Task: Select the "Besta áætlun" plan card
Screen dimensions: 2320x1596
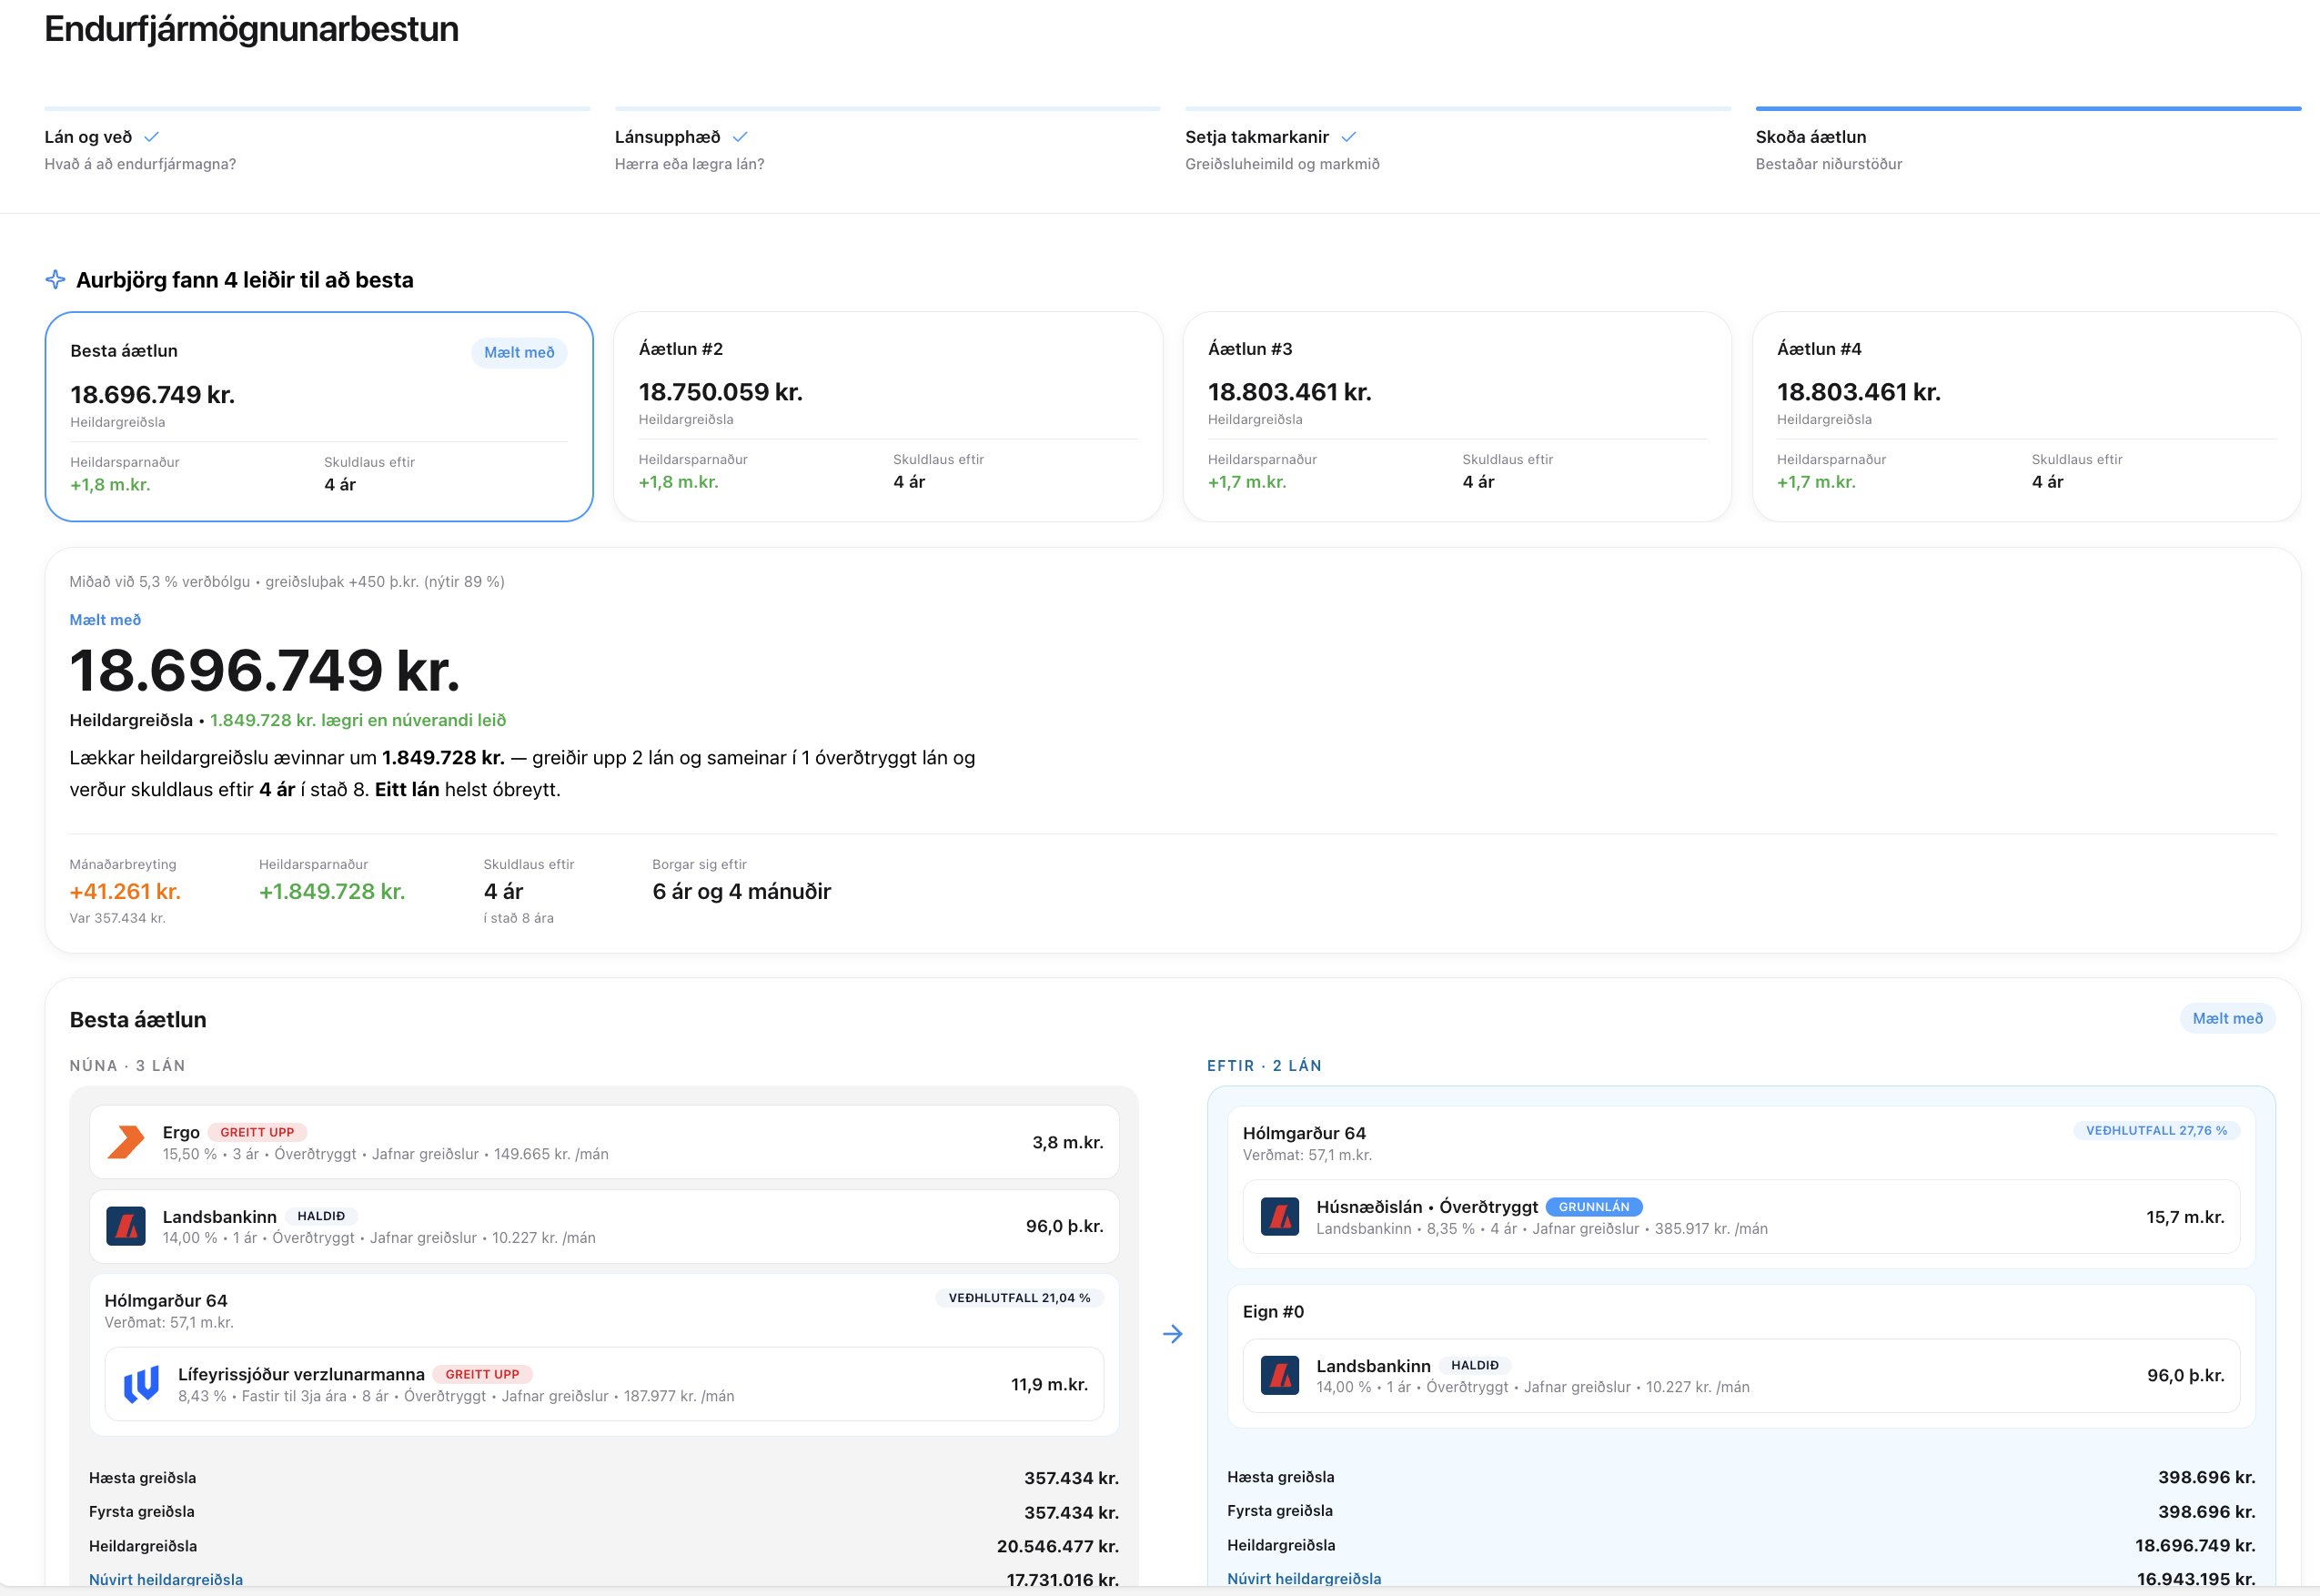Action: pos(318,416)
